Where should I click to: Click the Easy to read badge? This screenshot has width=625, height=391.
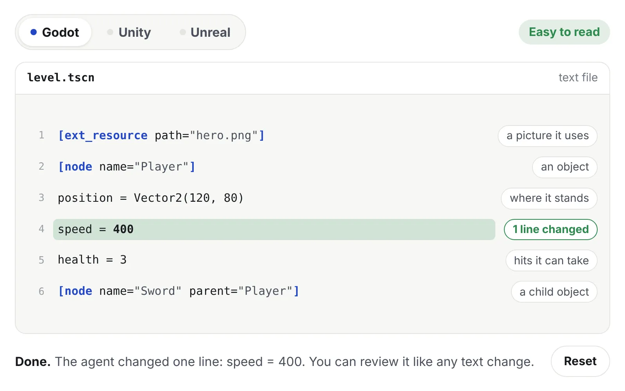click(564, 32)
